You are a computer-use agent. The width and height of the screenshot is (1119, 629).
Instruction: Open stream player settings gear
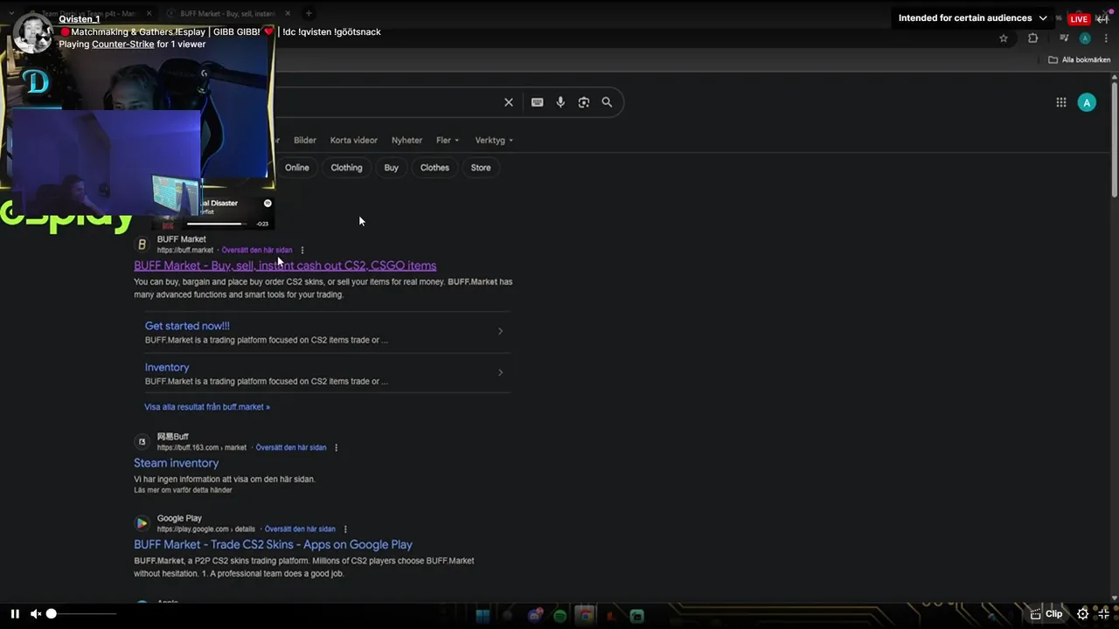coord(1082,614)
